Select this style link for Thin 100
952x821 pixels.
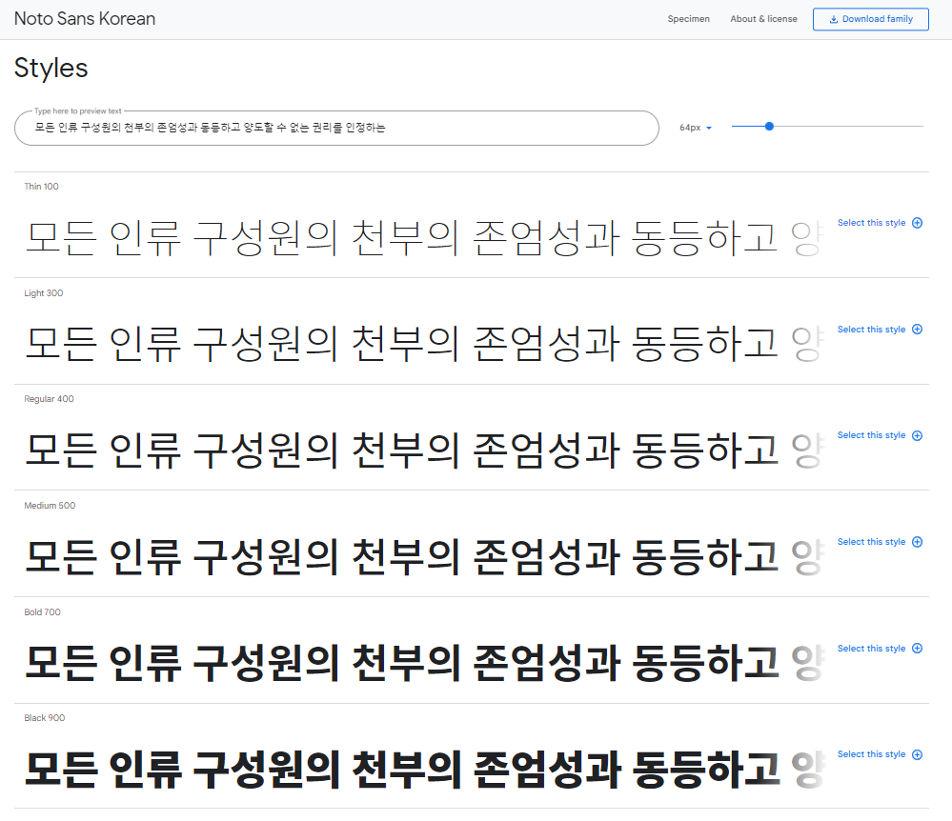tap(871, 223)
